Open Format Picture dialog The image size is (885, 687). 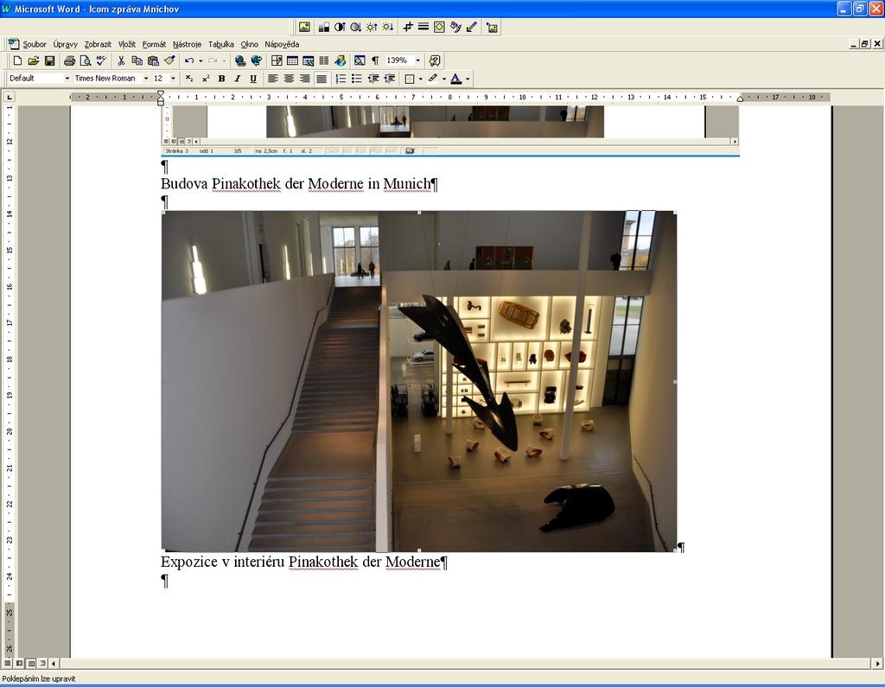point(455,27)
